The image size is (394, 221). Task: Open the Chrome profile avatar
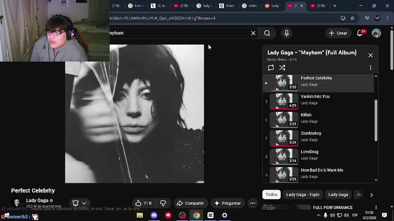(377, 18)
